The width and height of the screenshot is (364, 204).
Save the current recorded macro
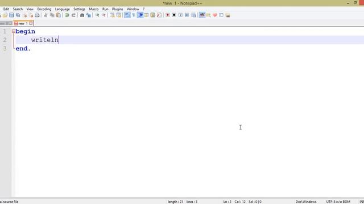tap(193, 15)
